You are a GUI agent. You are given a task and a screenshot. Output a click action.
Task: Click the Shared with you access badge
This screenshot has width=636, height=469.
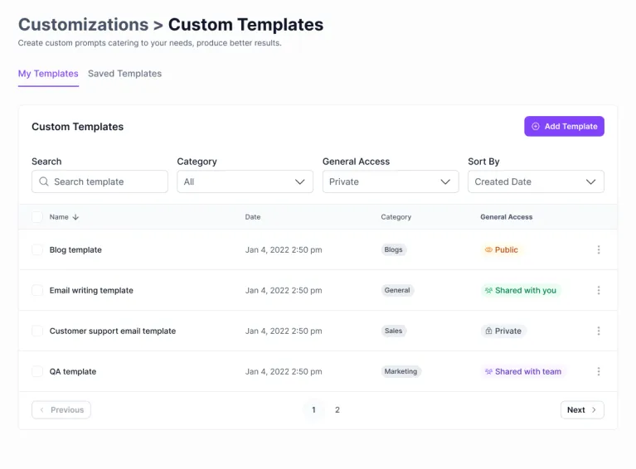click(521, 290)
